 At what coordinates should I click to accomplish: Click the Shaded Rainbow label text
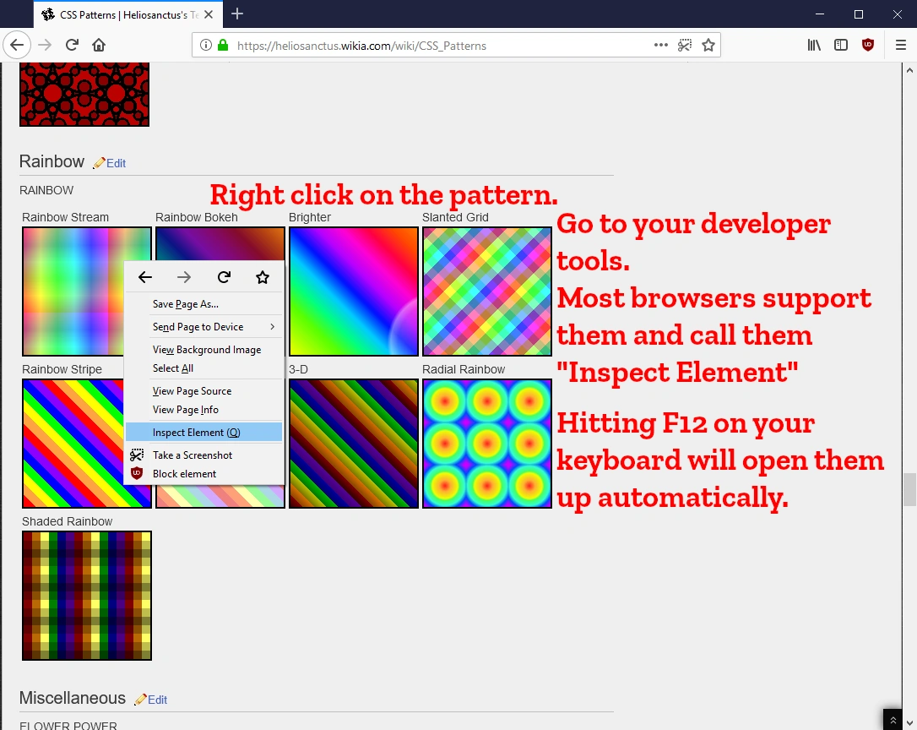68,521
